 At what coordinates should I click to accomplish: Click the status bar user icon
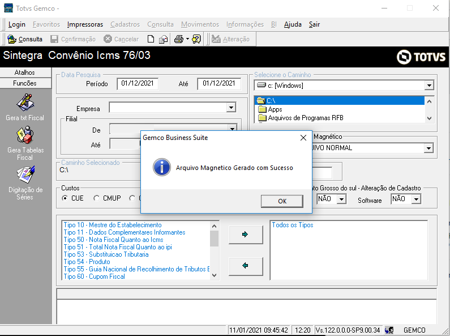point(389,330)
